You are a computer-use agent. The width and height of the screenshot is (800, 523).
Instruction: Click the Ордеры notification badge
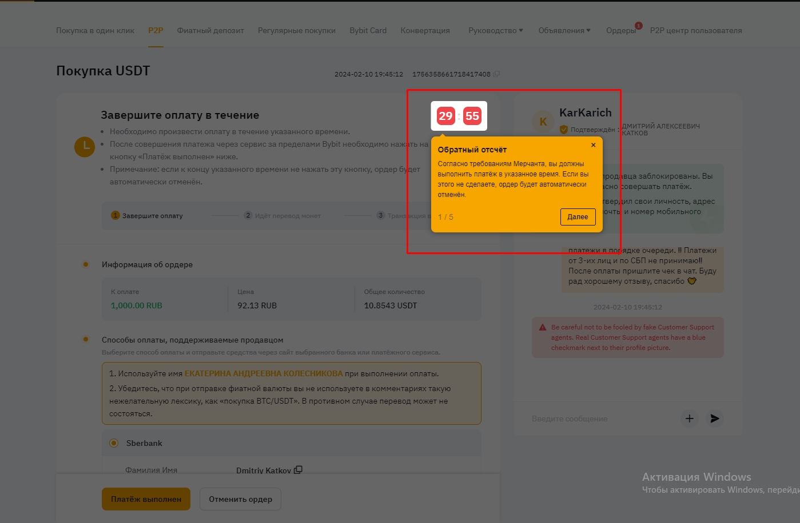click(639, 26)
